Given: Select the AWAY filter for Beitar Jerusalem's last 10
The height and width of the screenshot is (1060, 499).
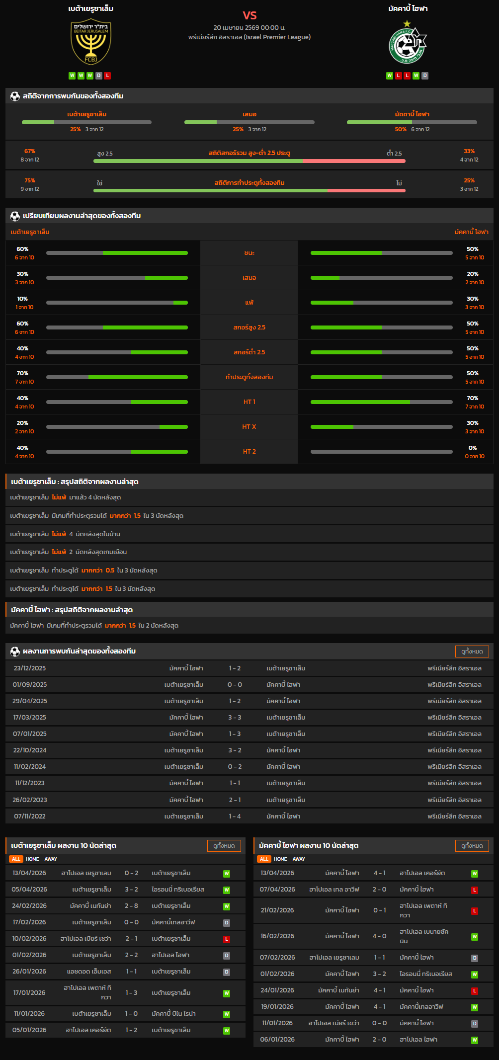Looking at the screenshot, I should 51,859.
